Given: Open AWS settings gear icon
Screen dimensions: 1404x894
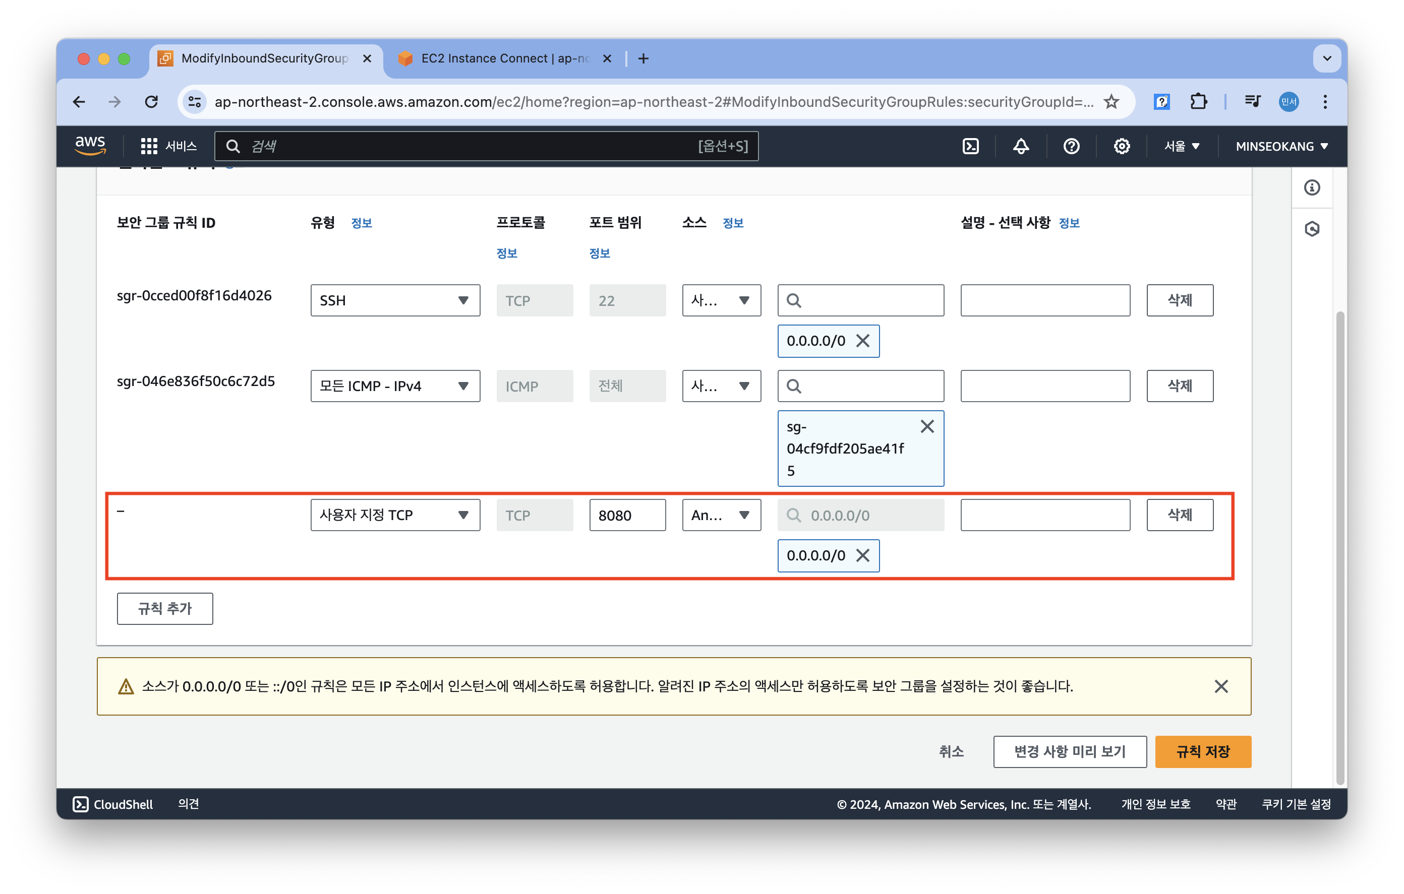Looking at the screenshot, I should (1121, 146).
